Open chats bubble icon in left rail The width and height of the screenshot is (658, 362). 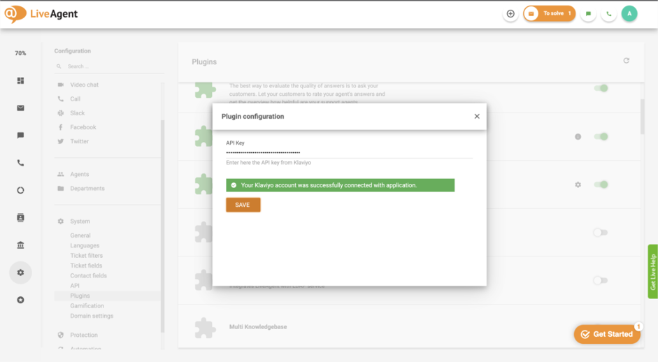20,135
